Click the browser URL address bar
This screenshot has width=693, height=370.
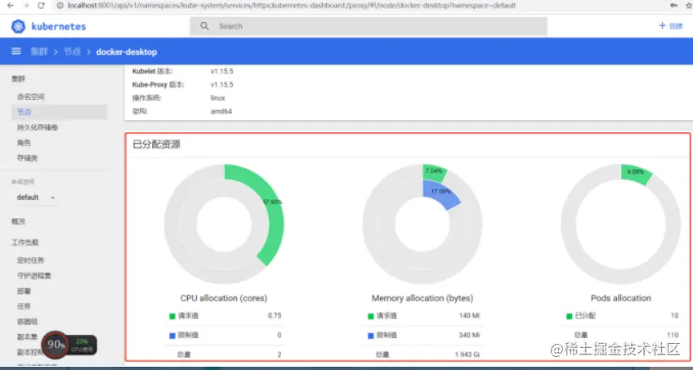[x=292, y=5]
